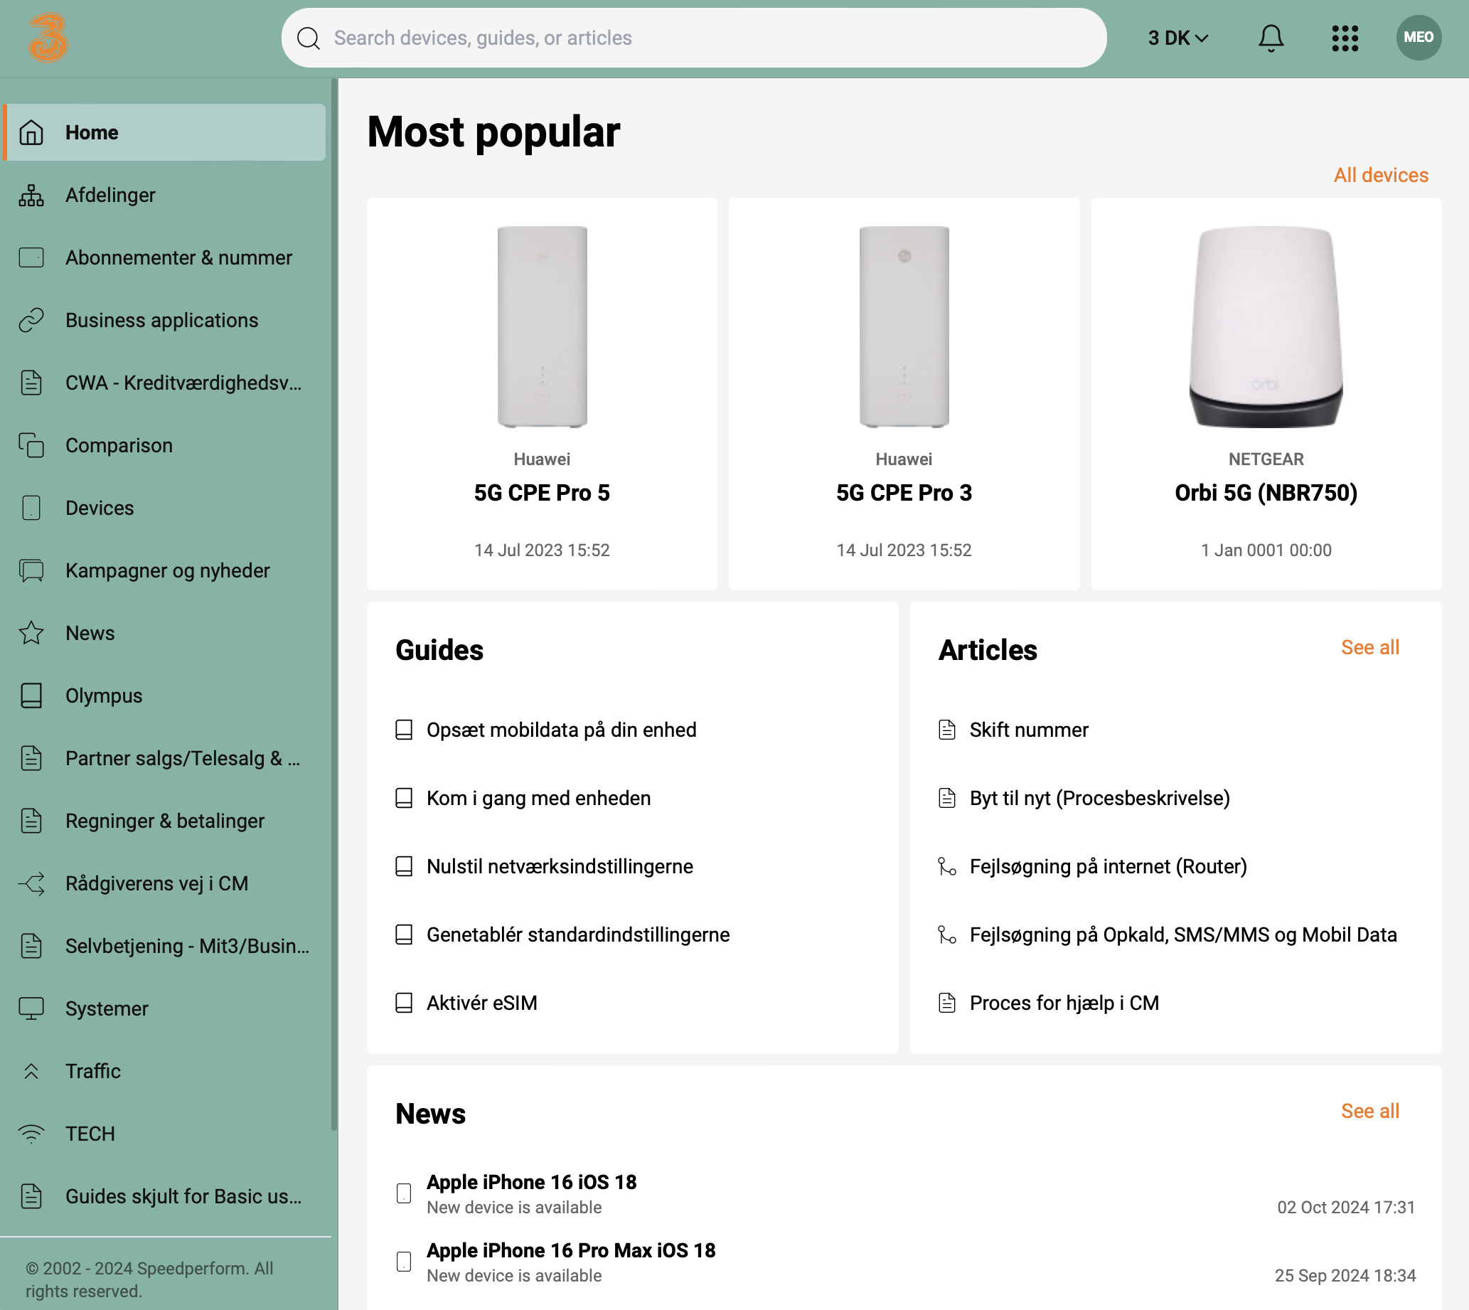
Task: Open Devices from the sidebar menu
Action: coord(100,508)
